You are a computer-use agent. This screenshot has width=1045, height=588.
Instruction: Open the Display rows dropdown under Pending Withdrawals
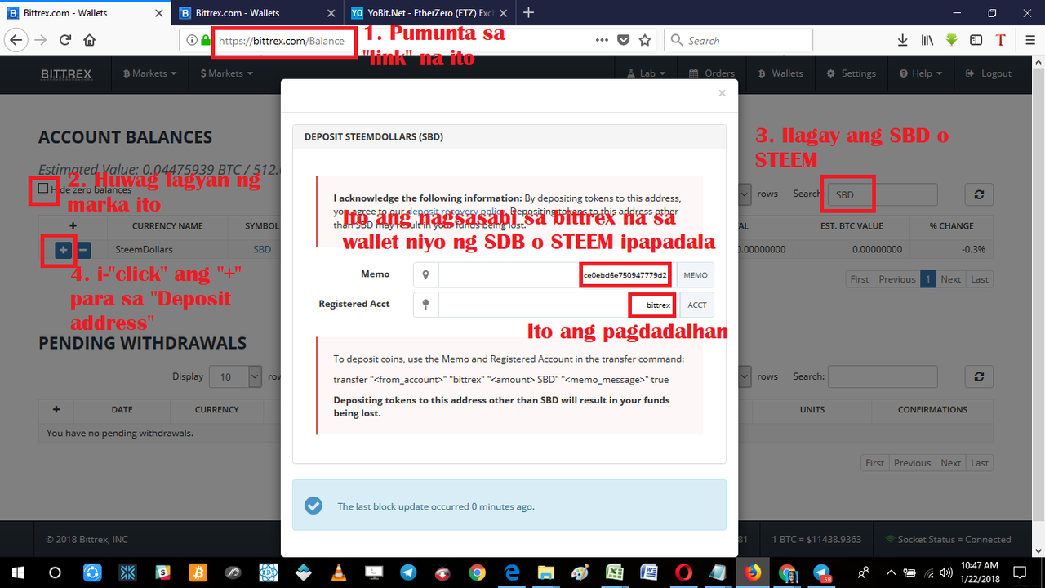click(x=235, y=376)
